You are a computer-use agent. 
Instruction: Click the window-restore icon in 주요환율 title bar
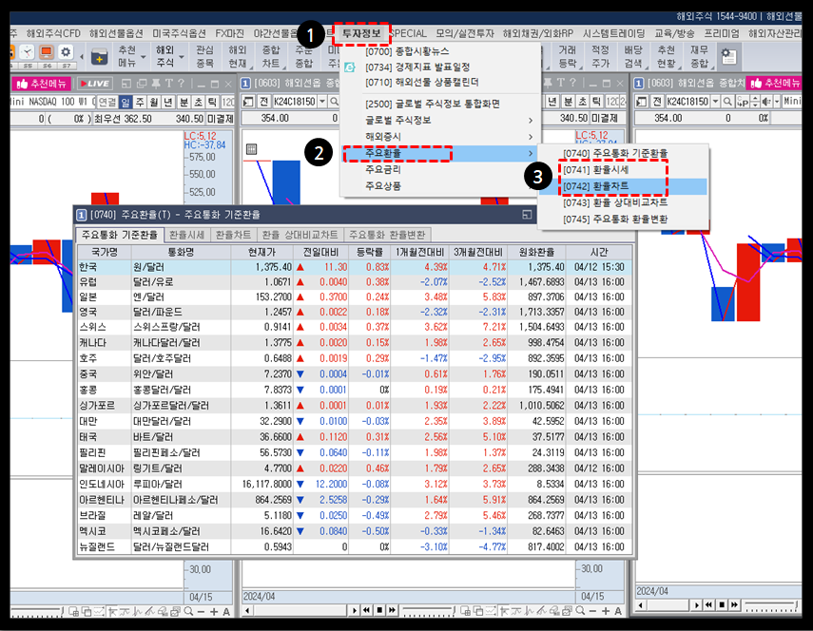[527, 215]
